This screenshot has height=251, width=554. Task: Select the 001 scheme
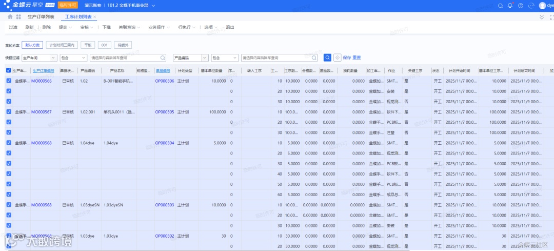[x=105, y=45]
